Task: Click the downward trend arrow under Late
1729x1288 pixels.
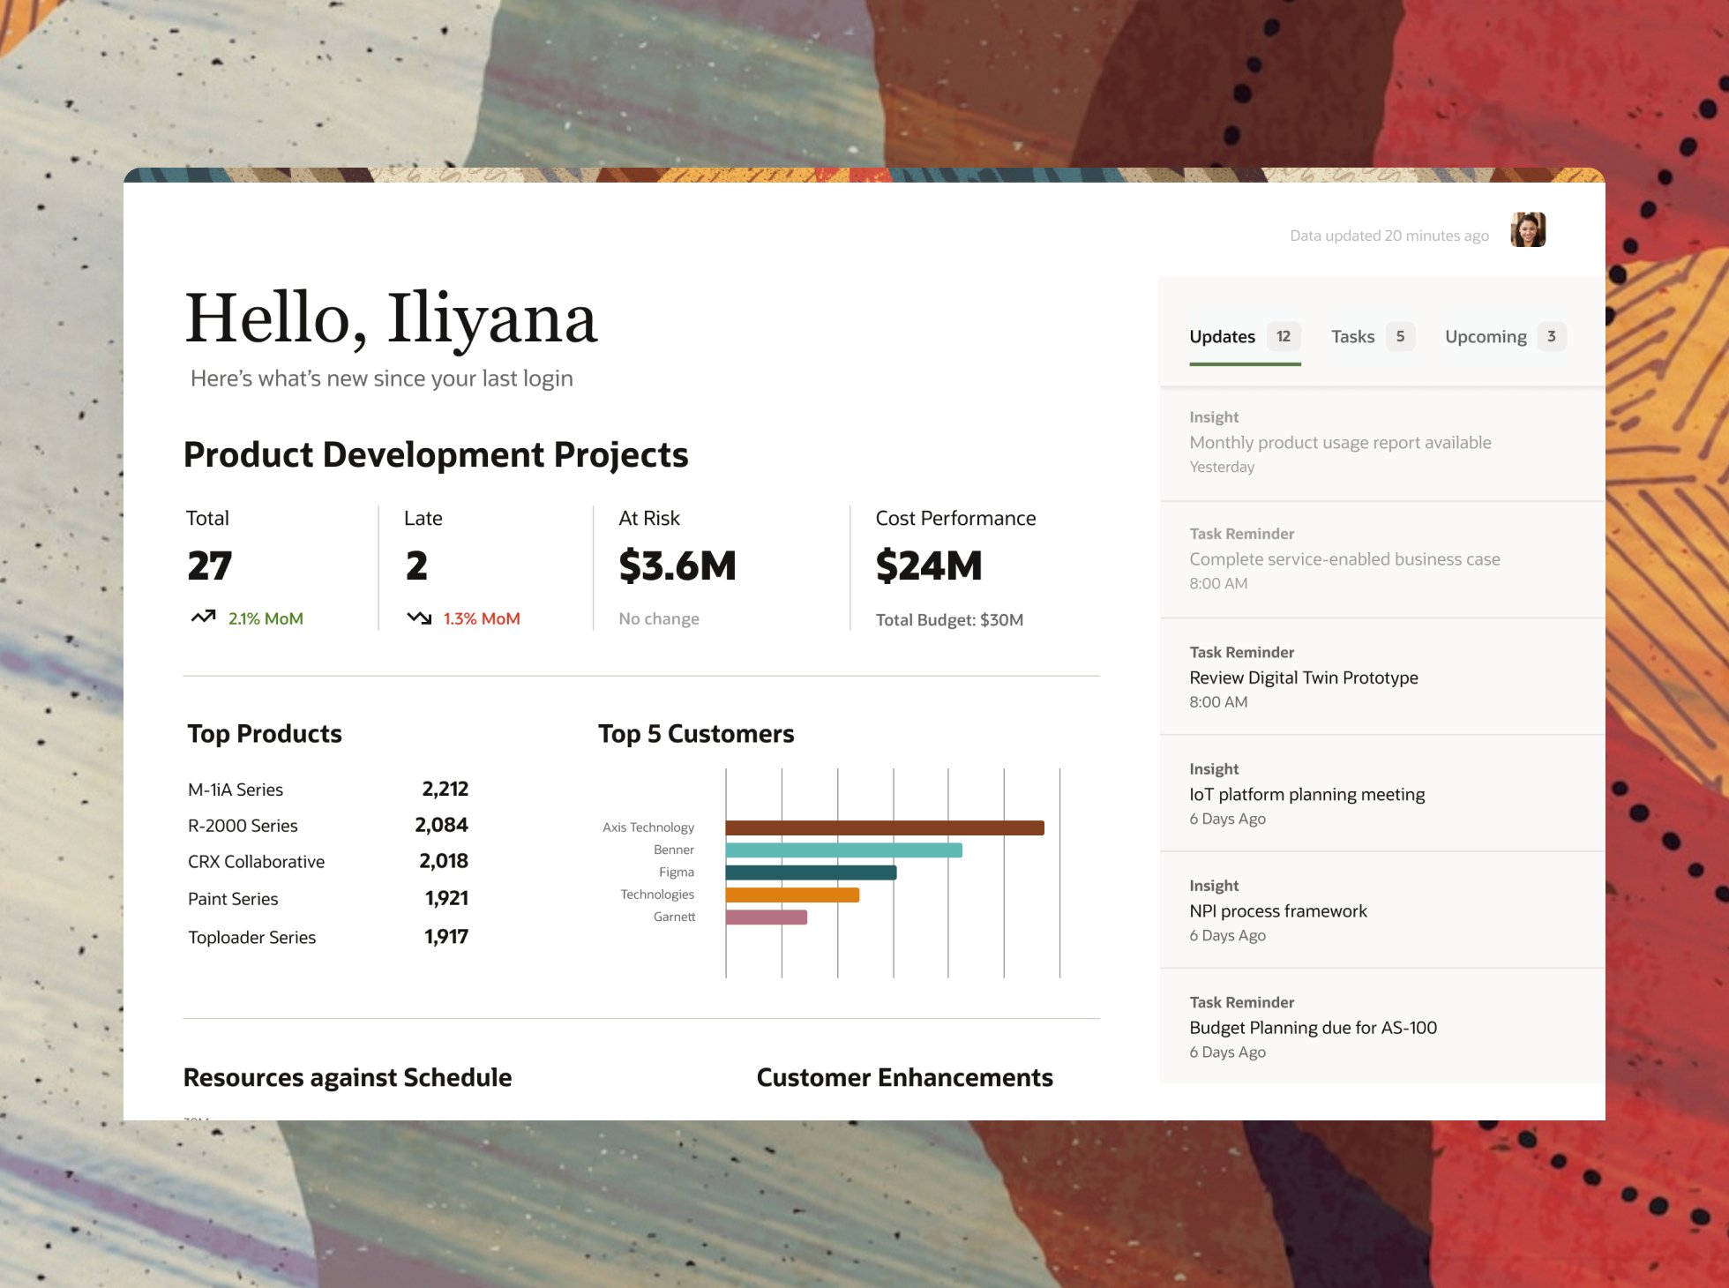Action: click(x=419, y=618)
